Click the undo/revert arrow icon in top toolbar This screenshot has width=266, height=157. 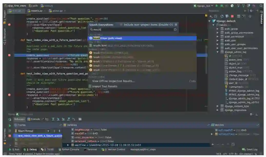click(x=254, y=6)
